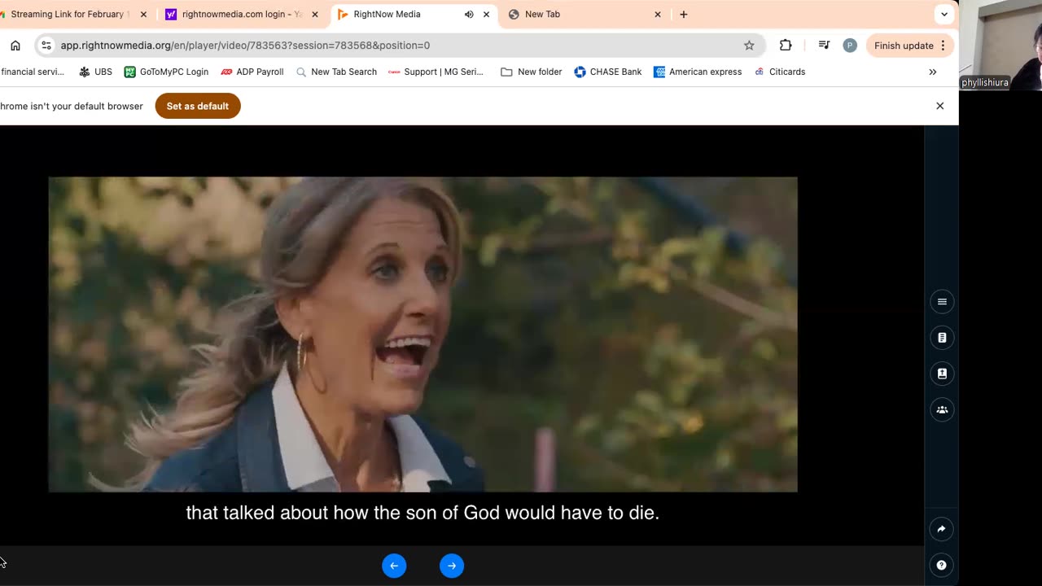Click the site information icon in address bar
The image size is (1042, 586).
click(46, 46)
